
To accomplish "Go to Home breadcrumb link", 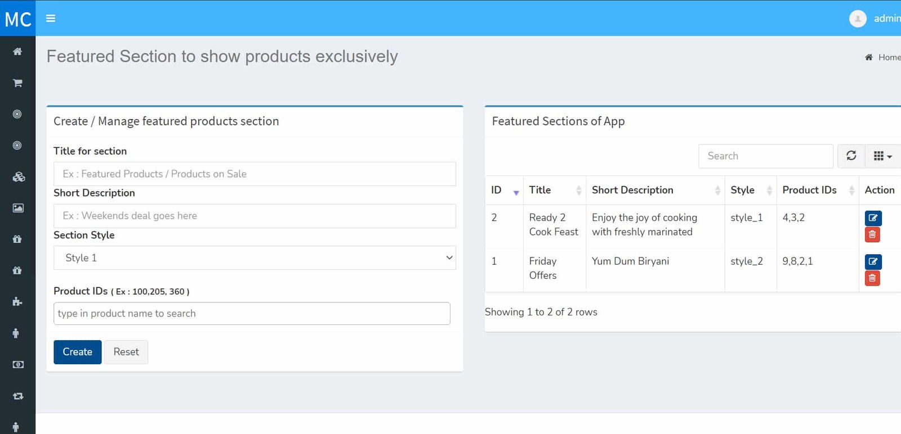I will coord(888,57).
